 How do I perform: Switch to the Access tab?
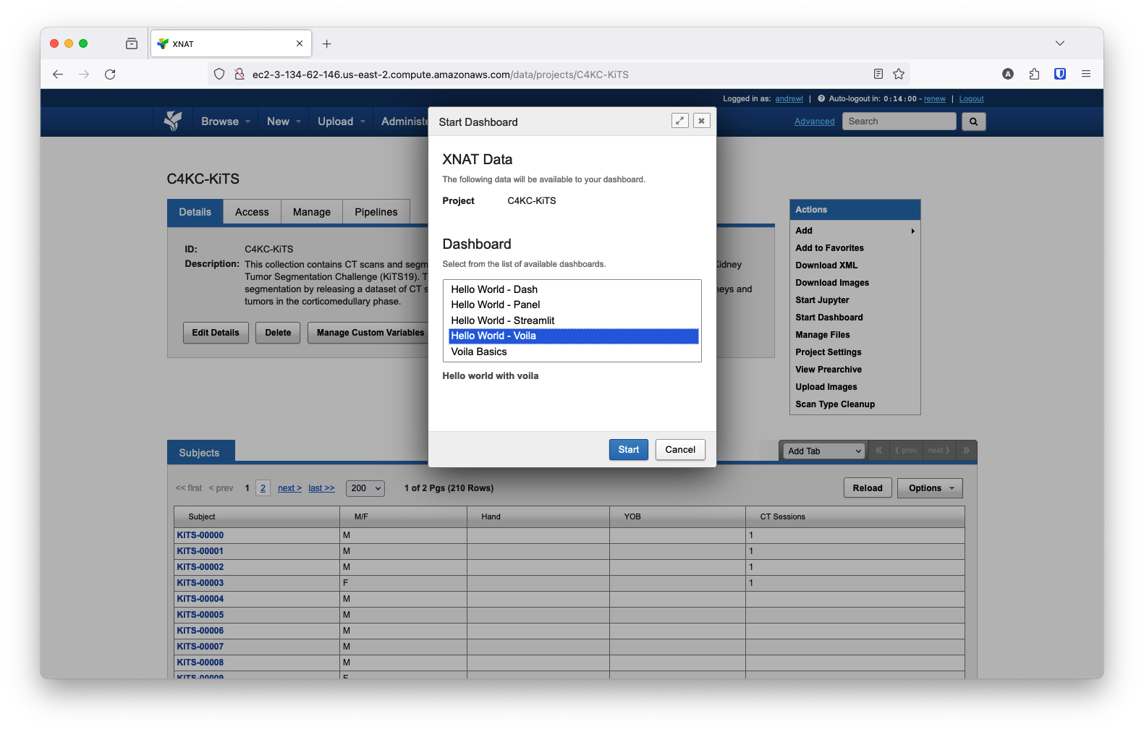252,212
